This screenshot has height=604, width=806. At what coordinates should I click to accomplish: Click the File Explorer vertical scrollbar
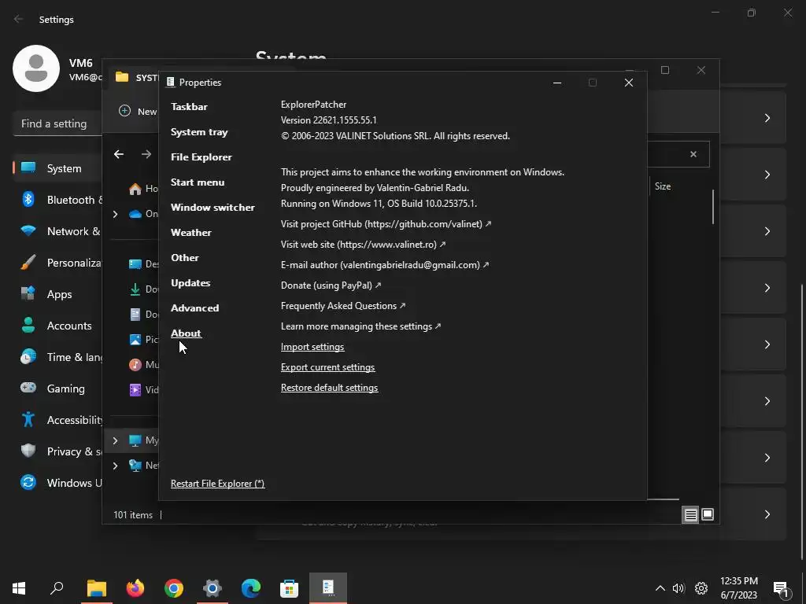coord(713,207)
